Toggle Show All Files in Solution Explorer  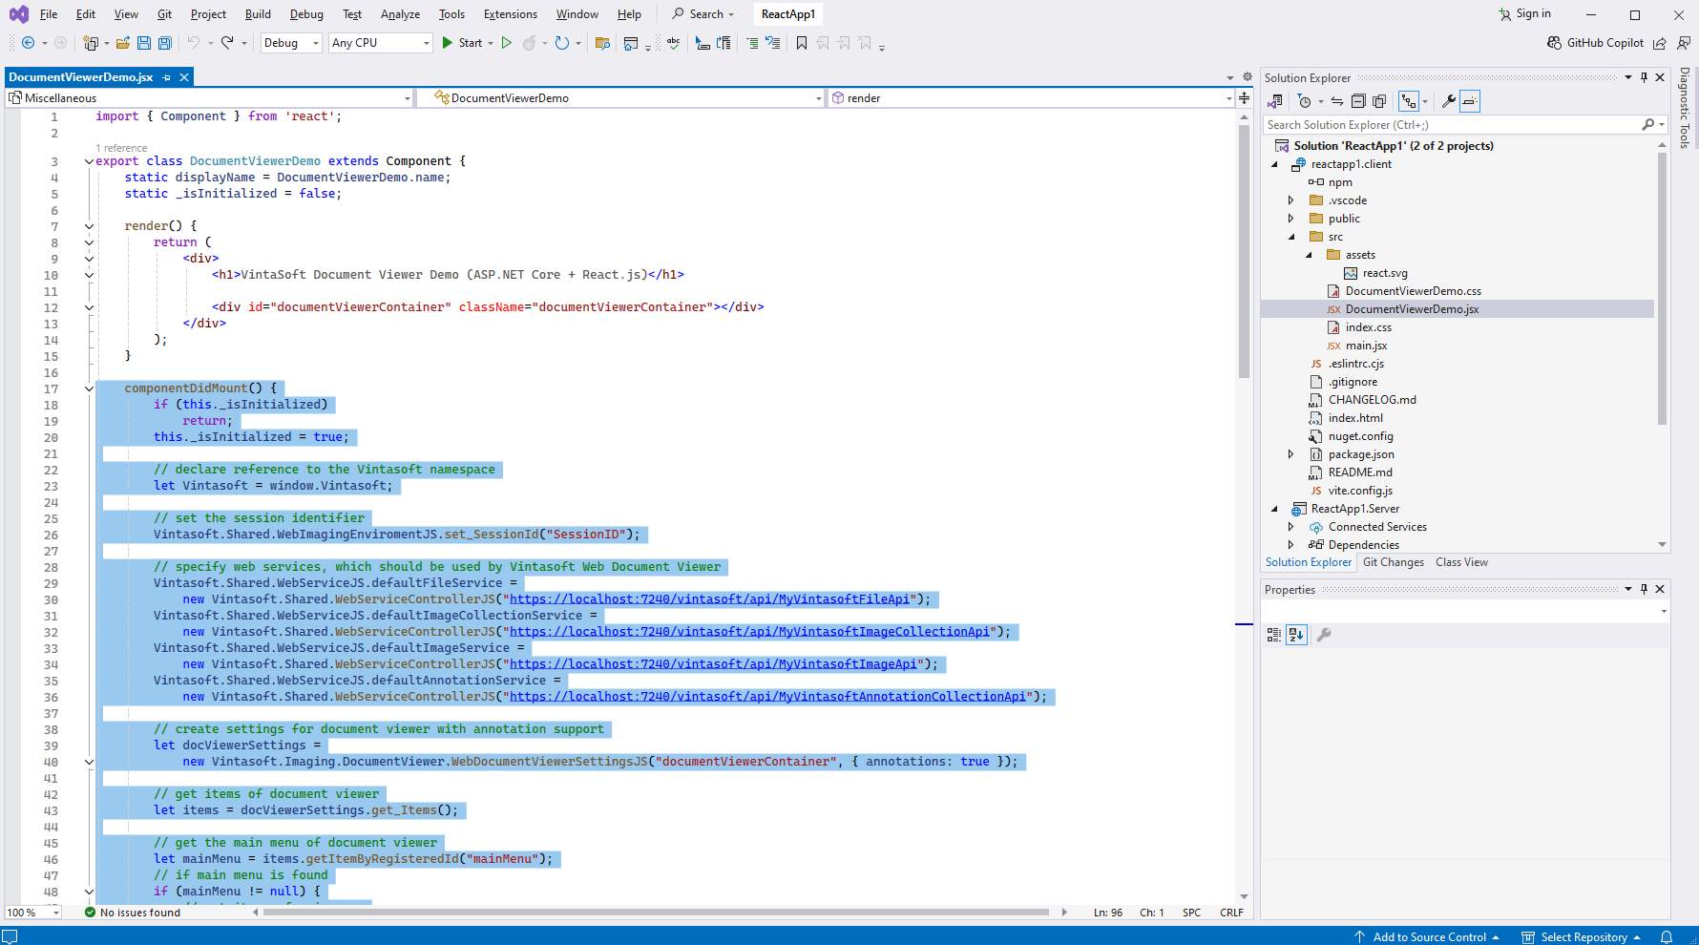coord(1379,101)
